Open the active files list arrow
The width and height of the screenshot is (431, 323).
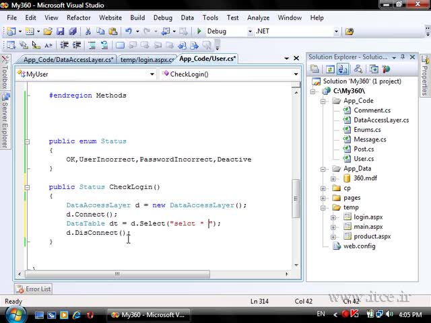click(x=286, y=59)
